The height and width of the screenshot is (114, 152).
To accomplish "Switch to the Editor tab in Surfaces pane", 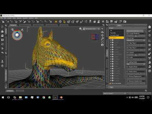I will 119,25.
